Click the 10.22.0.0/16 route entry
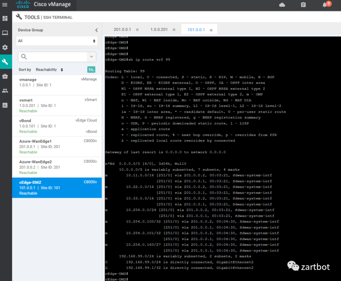Screen dimensions: 341x281 click(x=188, y=187)
